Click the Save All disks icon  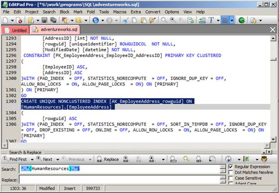point(53,20)
